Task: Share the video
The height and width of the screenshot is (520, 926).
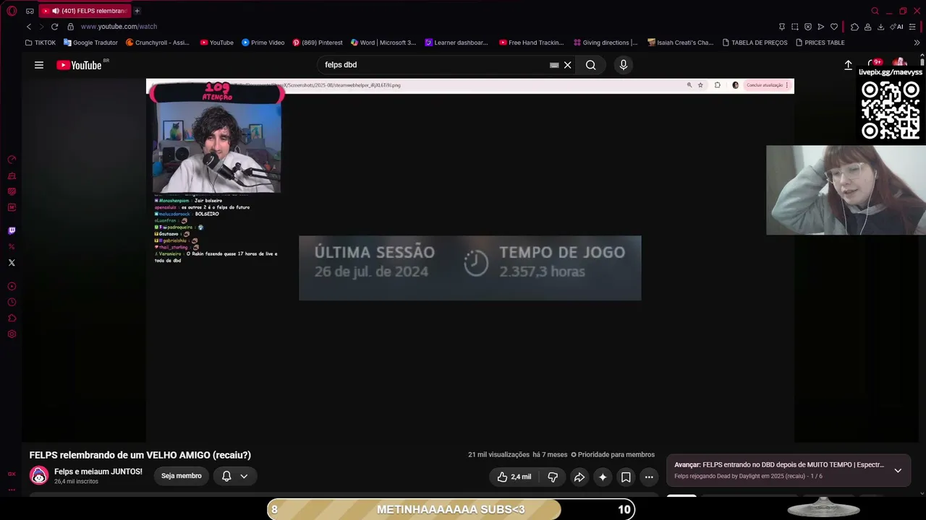Action: (579, 477)
